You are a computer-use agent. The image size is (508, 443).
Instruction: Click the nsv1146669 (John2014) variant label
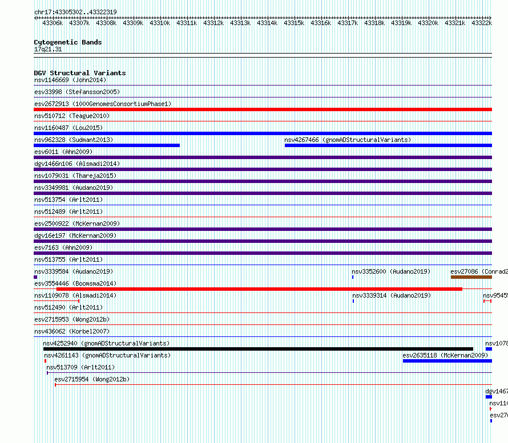(70, 80)
